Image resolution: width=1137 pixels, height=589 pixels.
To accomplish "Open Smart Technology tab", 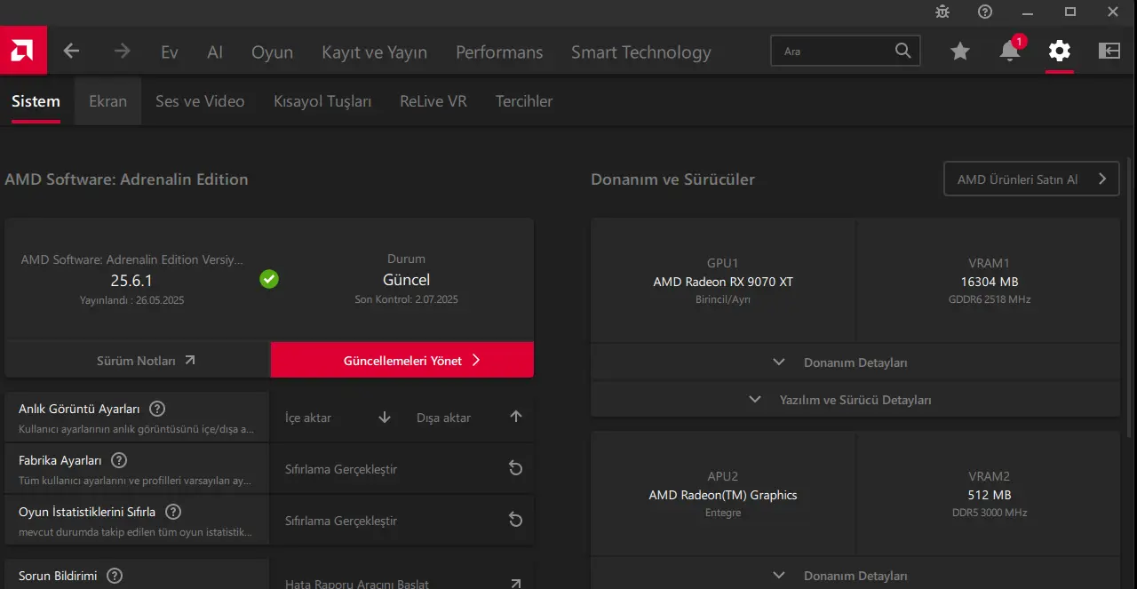I will click(x=641, y=52).
